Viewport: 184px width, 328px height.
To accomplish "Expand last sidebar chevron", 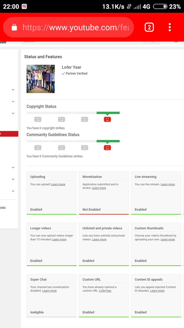I will [13, 191].
